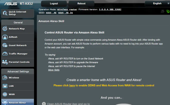Open the English language dropdown
This screenshot has height=105, width=170.
pos(157,3)
